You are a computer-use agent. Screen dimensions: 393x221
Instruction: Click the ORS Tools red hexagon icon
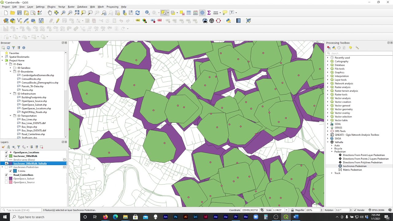coord(218,21)
